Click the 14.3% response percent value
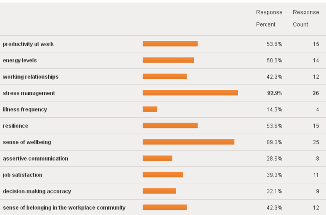 coord(274,110)
